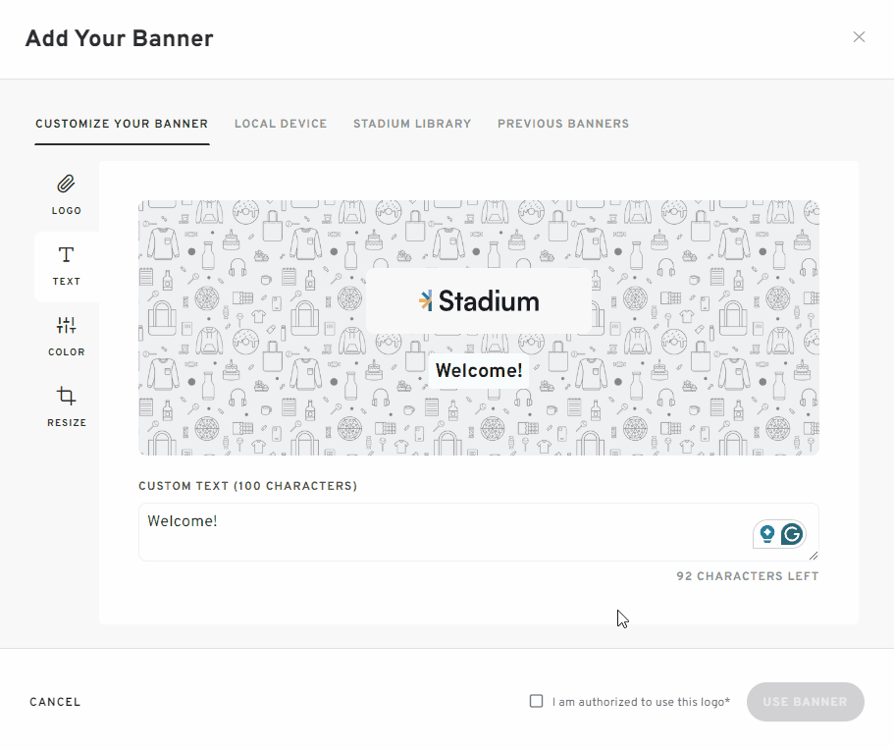
Task: Click the Use Banner button
Action: [x=805, y=702]
